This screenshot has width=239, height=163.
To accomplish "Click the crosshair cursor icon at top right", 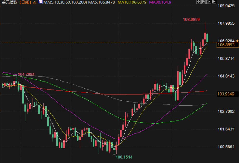I will point(198,2).
